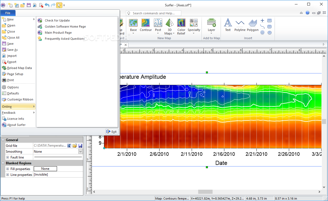The height and width of the screenshot is (201, 328).
Task: Insert a Text object
Action: (x=228, y=25)
